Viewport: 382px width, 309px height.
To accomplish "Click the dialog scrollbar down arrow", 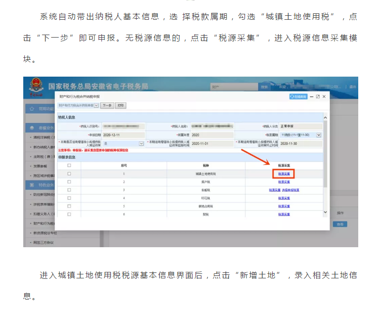I will point(325,212).
